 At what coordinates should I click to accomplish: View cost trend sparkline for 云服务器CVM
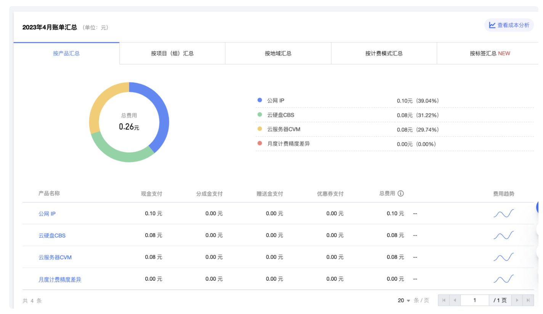[504, 257]
